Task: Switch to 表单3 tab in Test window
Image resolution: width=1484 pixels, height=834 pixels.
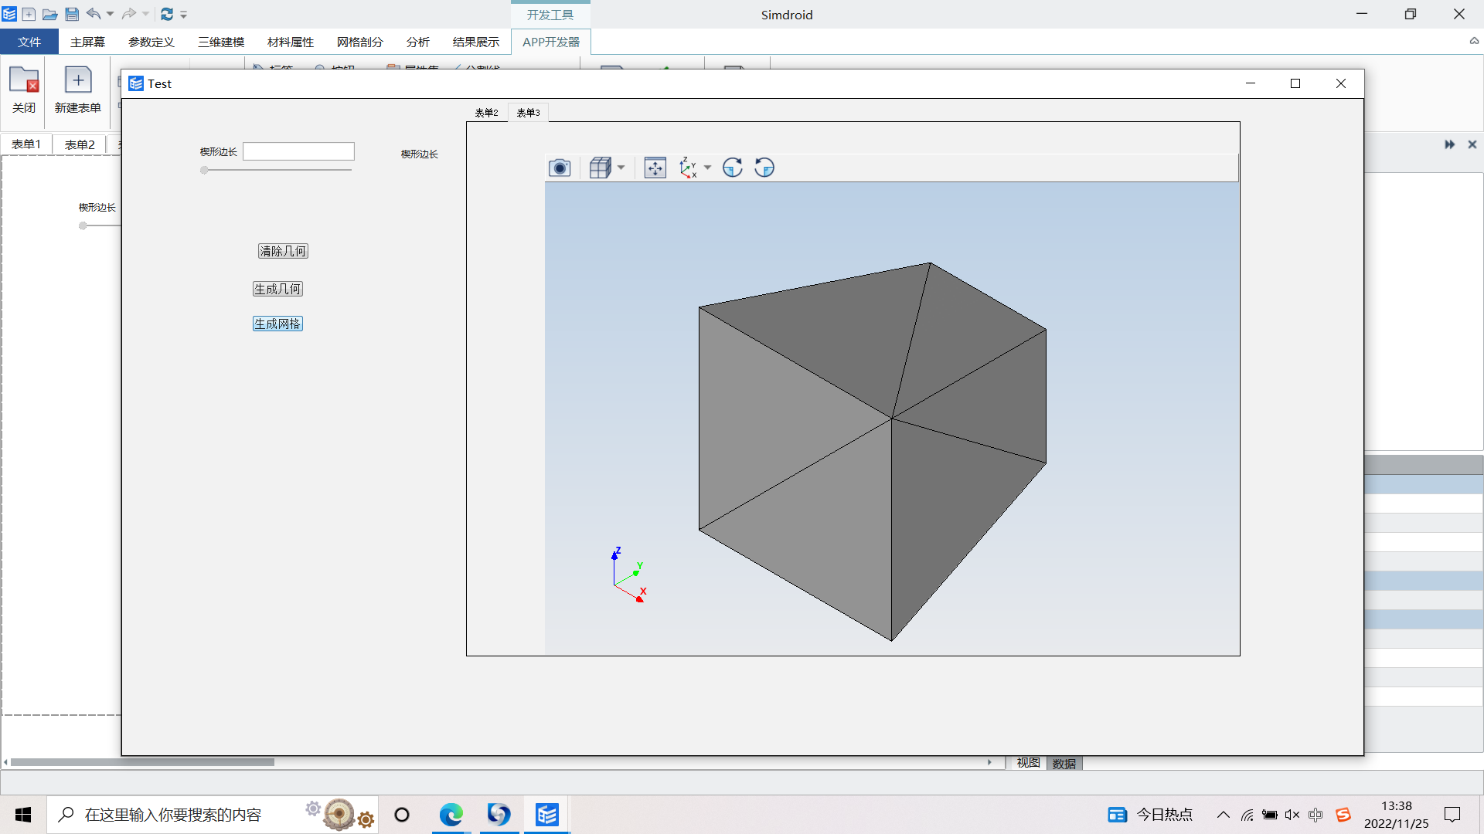Action: pyautogui.click(x=528, y=113)
